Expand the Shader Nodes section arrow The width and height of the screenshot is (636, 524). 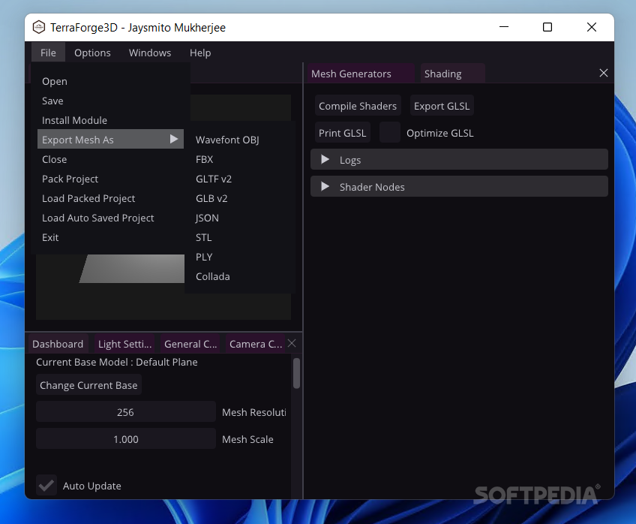(325, 187)
